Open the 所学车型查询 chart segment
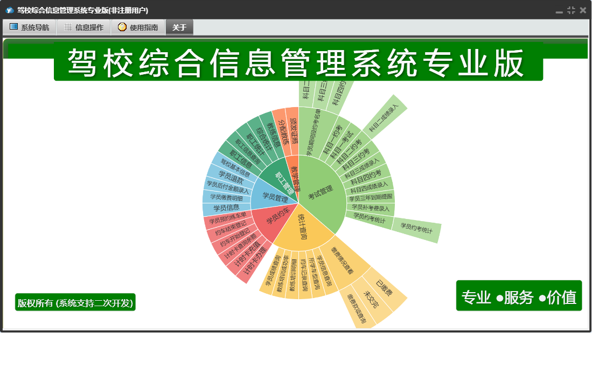 point(314,274)
